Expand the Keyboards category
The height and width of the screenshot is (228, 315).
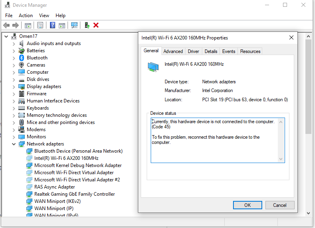(14, 108)
